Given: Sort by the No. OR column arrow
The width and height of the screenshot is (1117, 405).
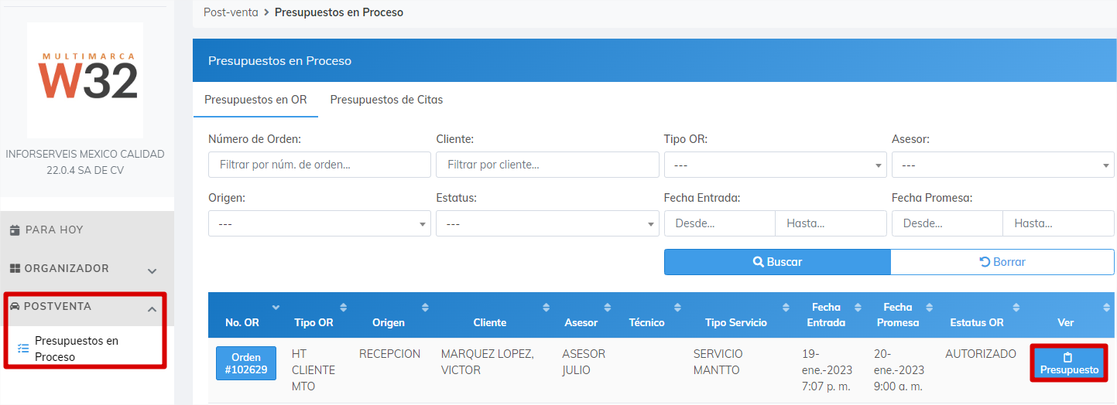Looking at the screenshot, I should tap(276, 308).
